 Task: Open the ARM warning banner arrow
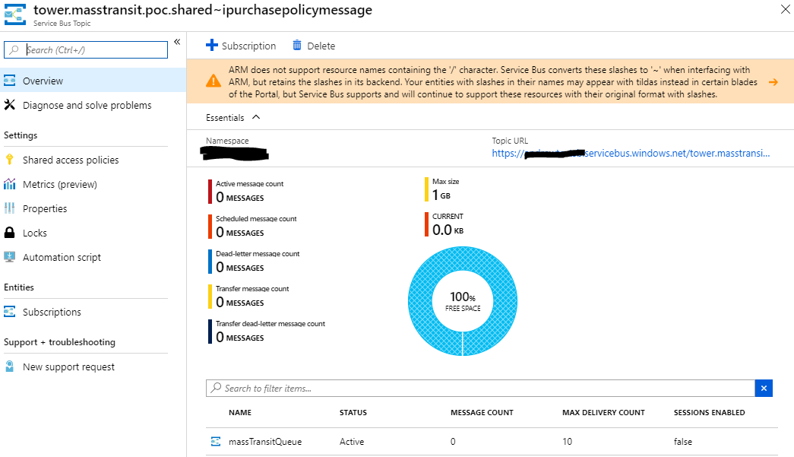tap(773, 82)
